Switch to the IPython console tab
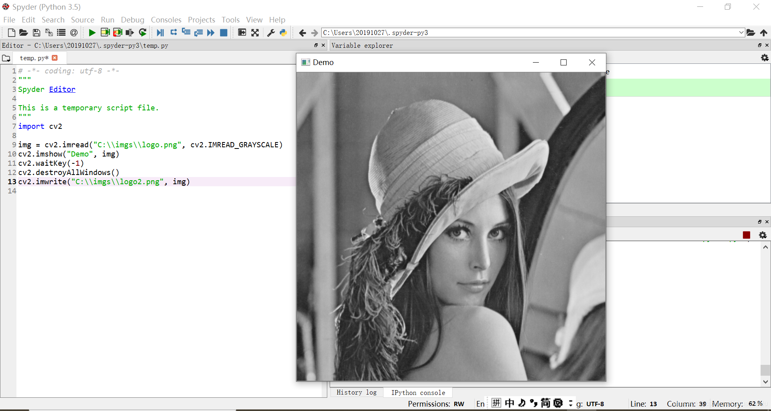The height and width of the screenshot is (411, 771). pos(418,393)
